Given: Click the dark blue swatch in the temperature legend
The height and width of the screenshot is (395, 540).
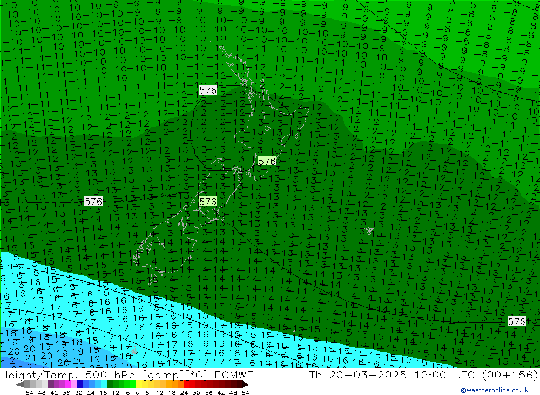Looking at the screenshot, I should (80, 384).
